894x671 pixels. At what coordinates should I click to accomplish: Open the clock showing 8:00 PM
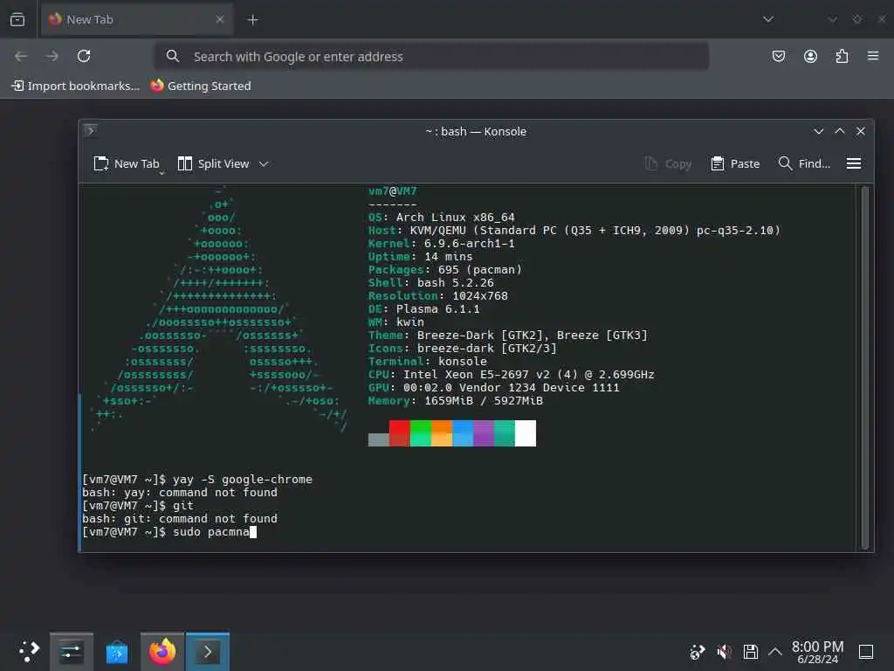coord(817,652)
